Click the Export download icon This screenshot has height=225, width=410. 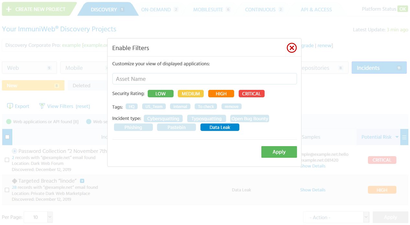click(x=10, y=106)
